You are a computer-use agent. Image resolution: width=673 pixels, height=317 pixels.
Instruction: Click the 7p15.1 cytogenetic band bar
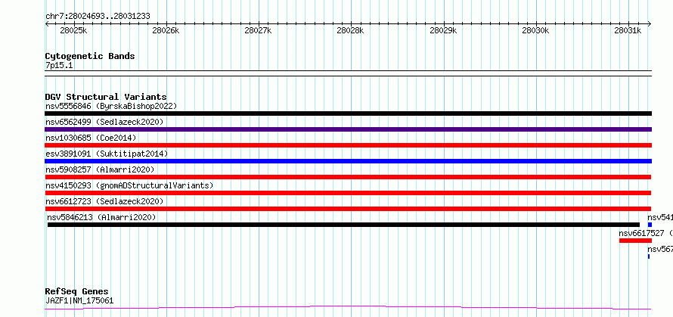pos(348,73)
